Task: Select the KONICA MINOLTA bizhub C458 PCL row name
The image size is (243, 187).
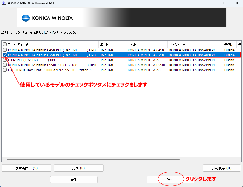Action: tap(52, 50)
